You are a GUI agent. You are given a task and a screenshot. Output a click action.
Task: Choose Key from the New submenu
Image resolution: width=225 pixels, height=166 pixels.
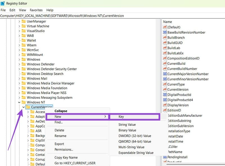[135, 117]
